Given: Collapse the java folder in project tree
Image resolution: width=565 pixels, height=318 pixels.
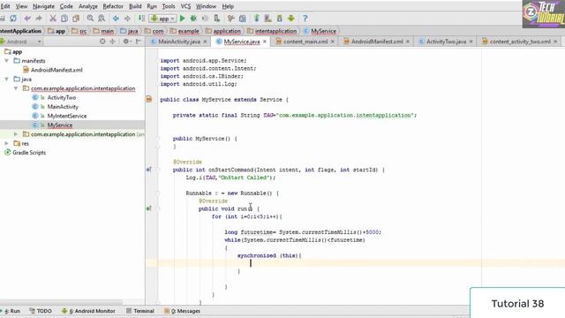Looking at the screenshot, I should [x=6, y=79].
